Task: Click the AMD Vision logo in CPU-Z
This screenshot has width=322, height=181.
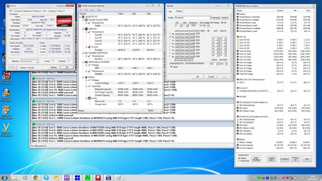Action: pyautogui.click(x=64, y=21)
